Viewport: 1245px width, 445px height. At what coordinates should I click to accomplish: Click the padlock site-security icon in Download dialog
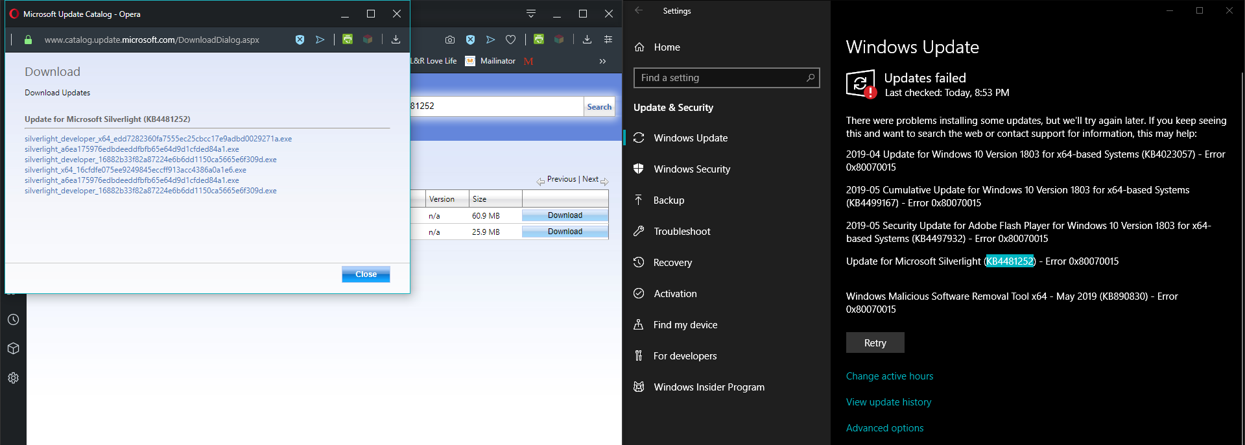pyautogui.click(x=28, y=40)
